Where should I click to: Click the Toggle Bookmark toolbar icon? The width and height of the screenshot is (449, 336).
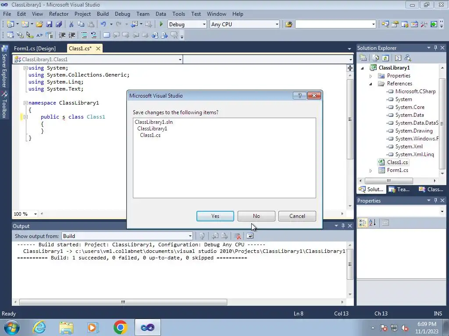(106, 35)
